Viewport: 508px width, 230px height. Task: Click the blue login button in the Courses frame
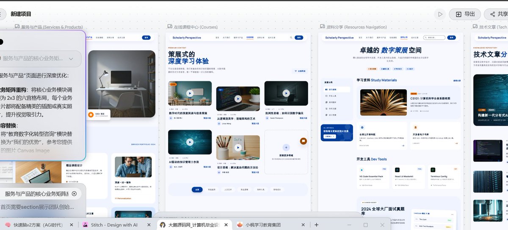[299, 38]
